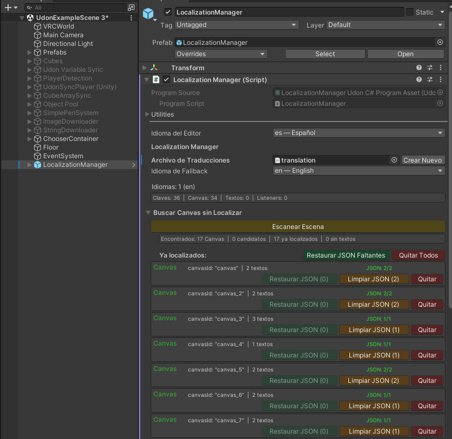Click inside the Hierarchy search field
This screenshot has width=452, height=439.
[x=76, y=8]
